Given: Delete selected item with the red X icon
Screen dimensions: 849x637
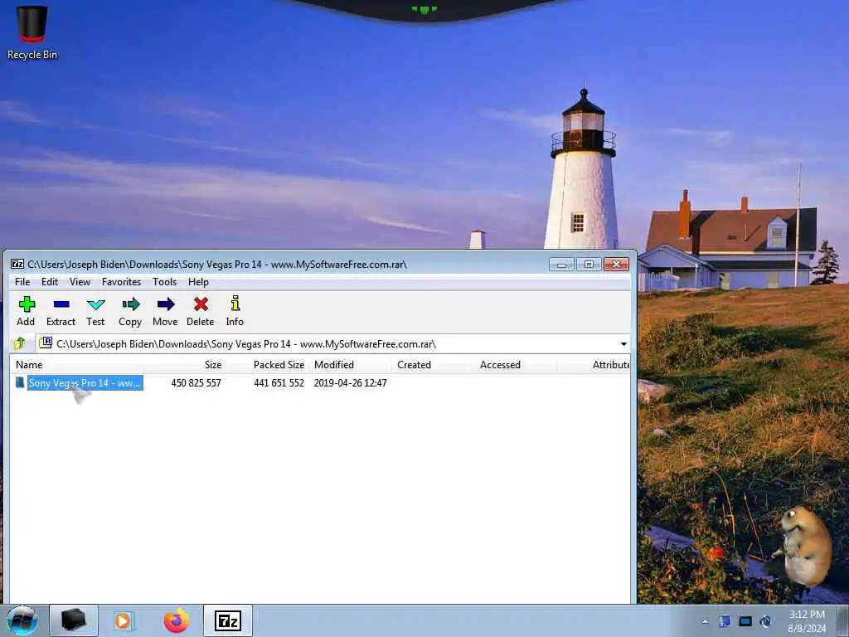Looking at the screenshot, I should click(201, 304).
